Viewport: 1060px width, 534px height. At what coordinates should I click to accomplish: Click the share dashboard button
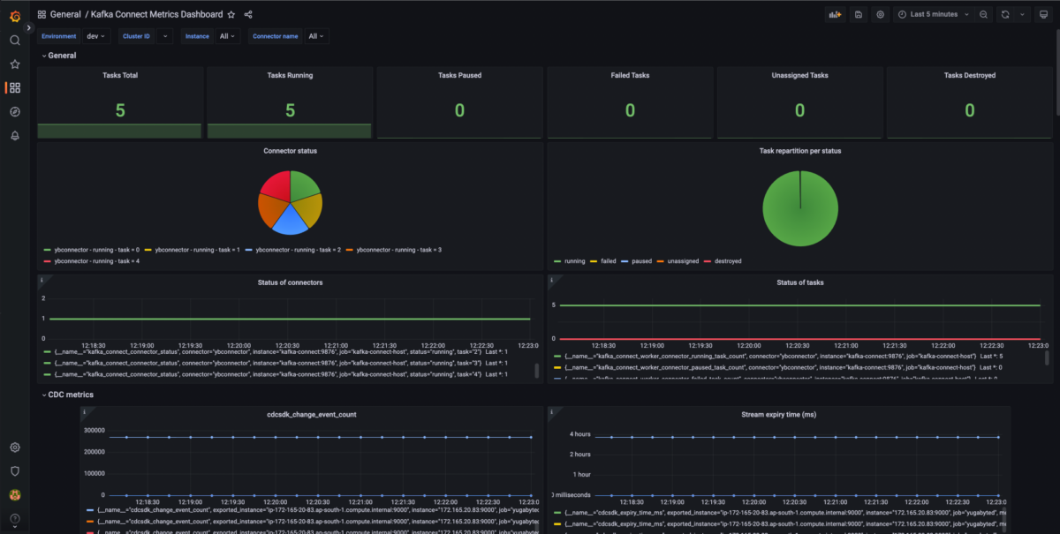[246, 14]
